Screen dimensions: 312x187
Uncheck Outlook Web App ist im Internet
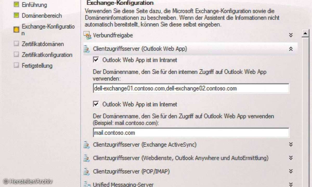click(x=96, y=104)
